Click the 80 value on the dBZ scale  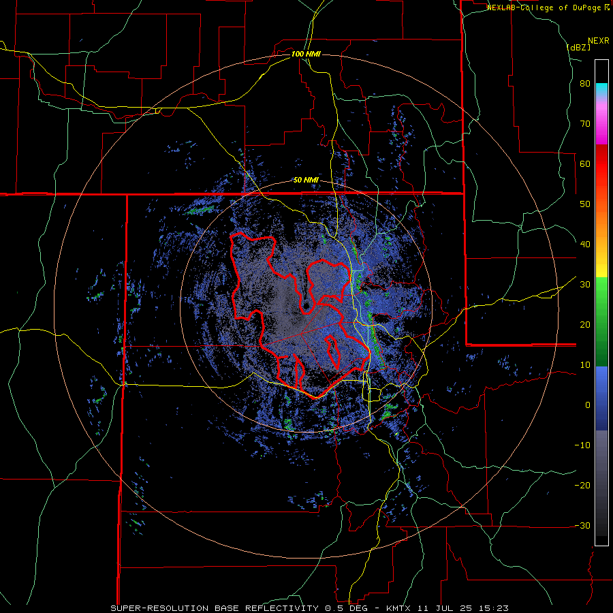585,84
